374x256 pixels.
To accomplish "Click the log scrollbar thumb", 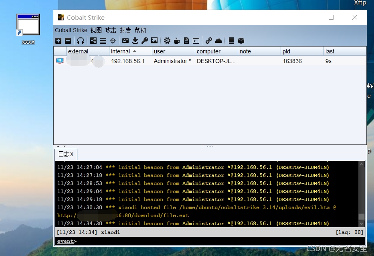I will (x=361, y=217).
